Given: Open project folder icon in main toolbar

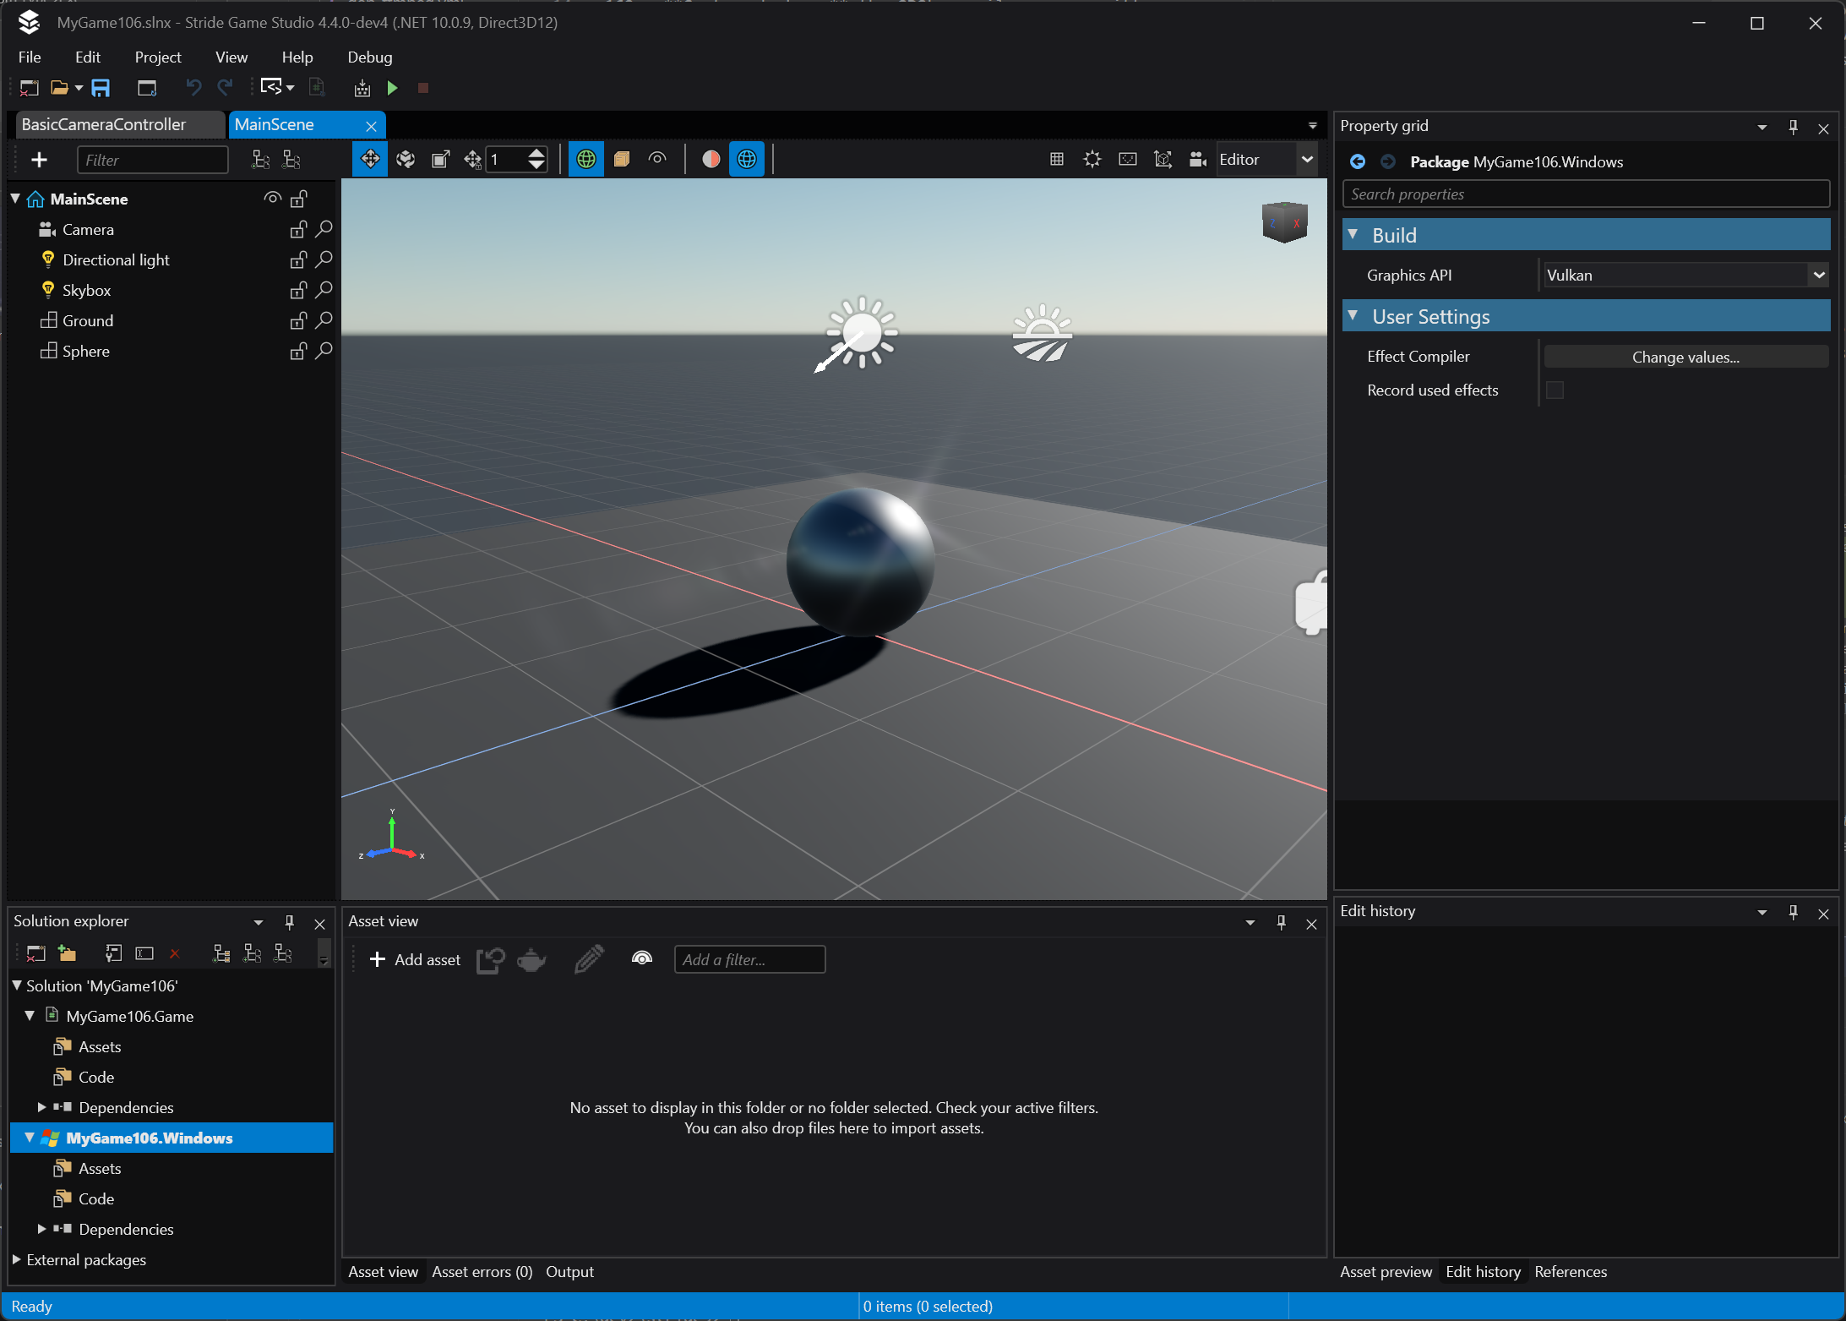Looking at the screenshot, I should pos(59,88).
